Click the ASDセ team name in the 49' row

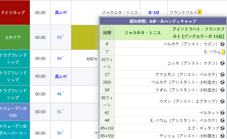(92, 59)
